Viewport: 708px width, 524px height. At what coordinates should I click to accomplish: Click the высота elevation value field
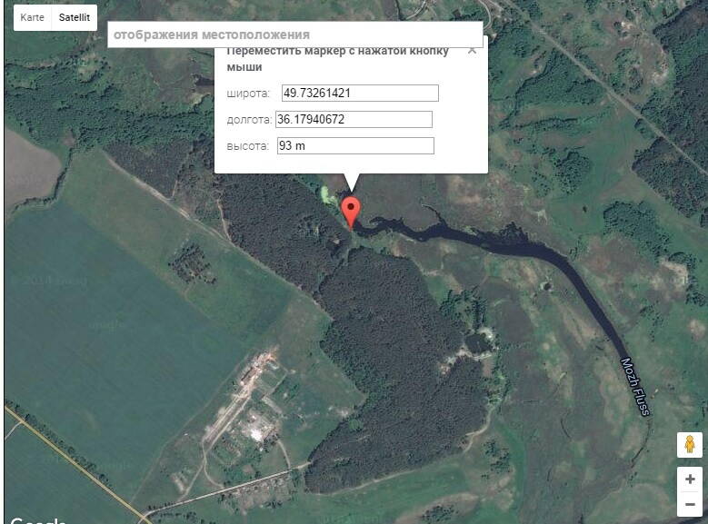coord(355,146)
